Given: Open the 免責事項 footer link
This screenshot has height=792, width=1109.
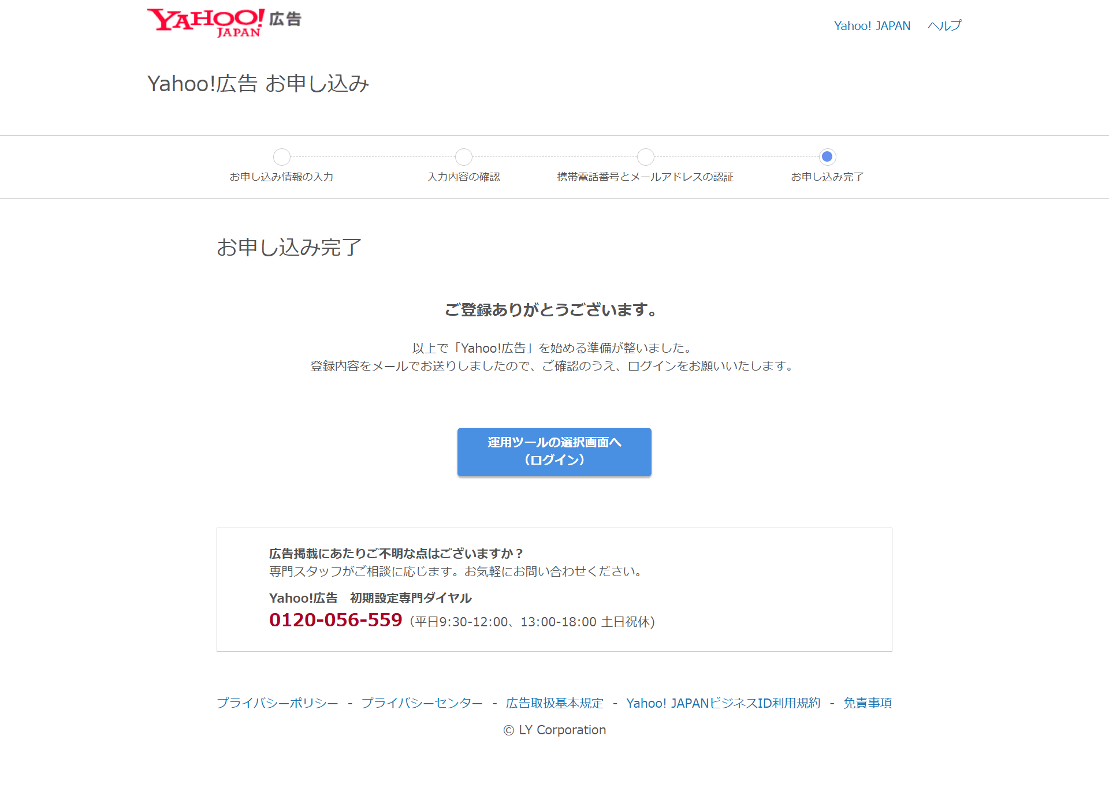Looking at the screenshot, I should tap(868, 703).
